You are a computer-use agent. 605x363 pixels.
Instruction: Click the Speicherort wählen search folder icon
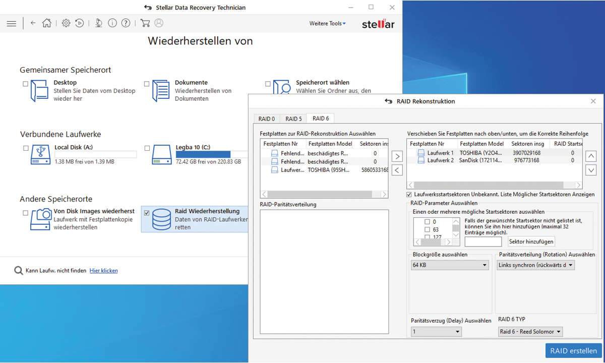coord(282,87)
